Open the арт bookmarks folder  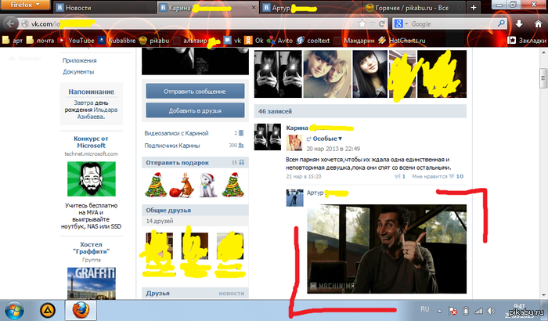tap(13, 41)
